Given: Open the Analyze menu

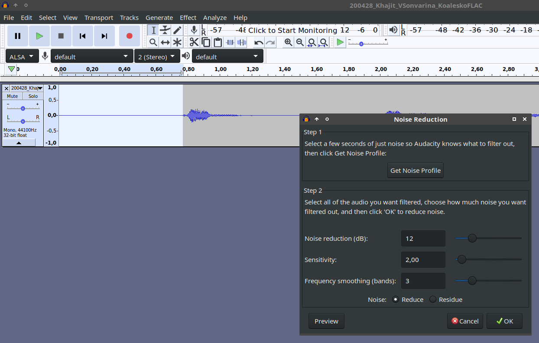Looking at the screenshot, I should [214, 18].
